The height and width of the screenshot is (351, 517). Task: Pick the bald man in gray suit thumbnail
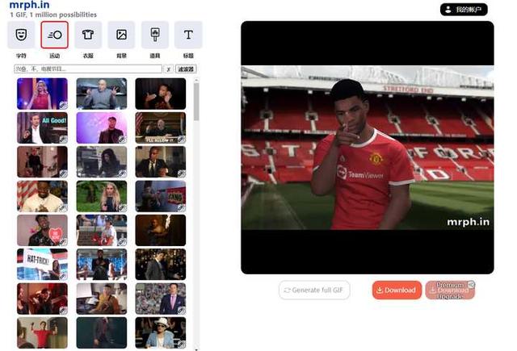(x=102, y=94)
